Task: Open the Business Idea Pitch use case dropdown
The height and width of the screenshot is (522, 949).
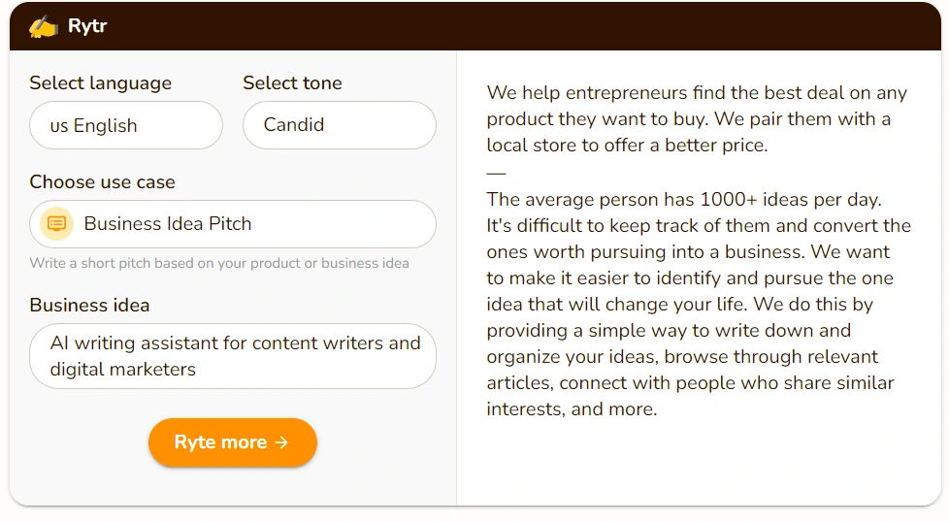Action: click(233, 224)
